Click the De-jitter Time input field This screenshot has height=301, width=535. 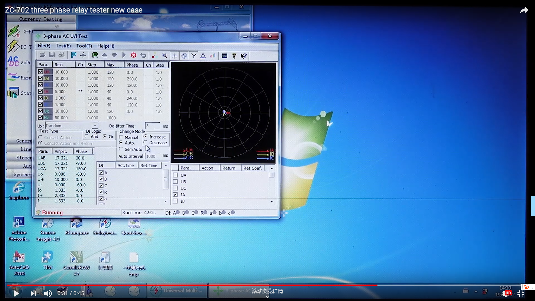[153, 126]
